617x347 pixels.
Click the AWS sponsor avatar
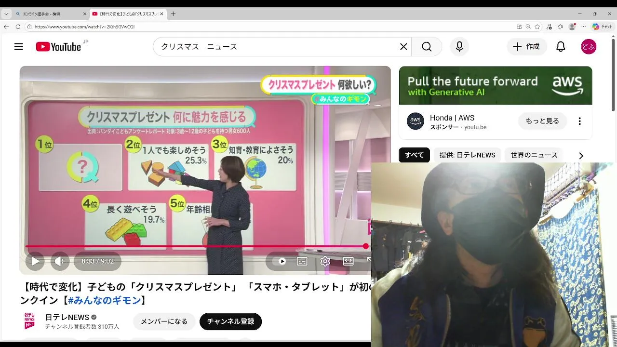pyautogui.click(x=415, y=121)
